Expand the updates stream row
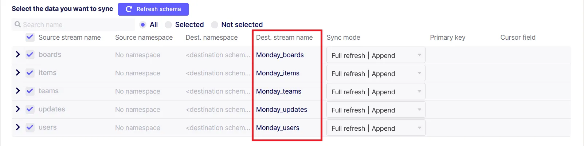The width and height of the screenshot is (584, 146). (17, 109)
